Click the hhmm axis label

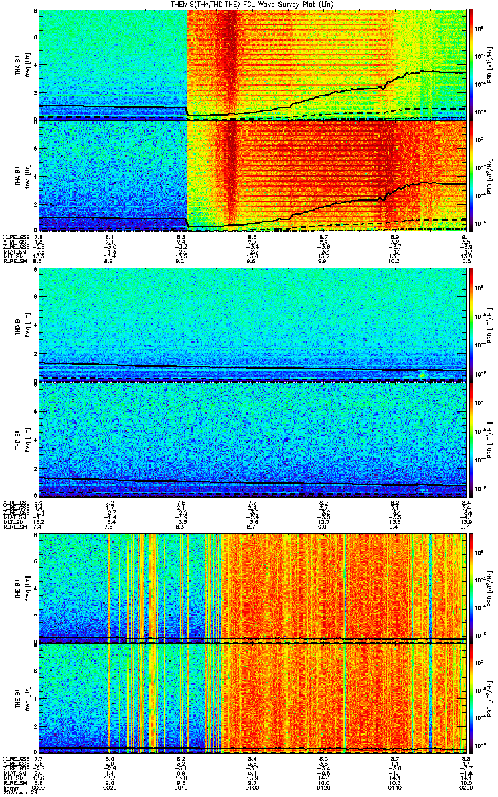coord(10,787)
